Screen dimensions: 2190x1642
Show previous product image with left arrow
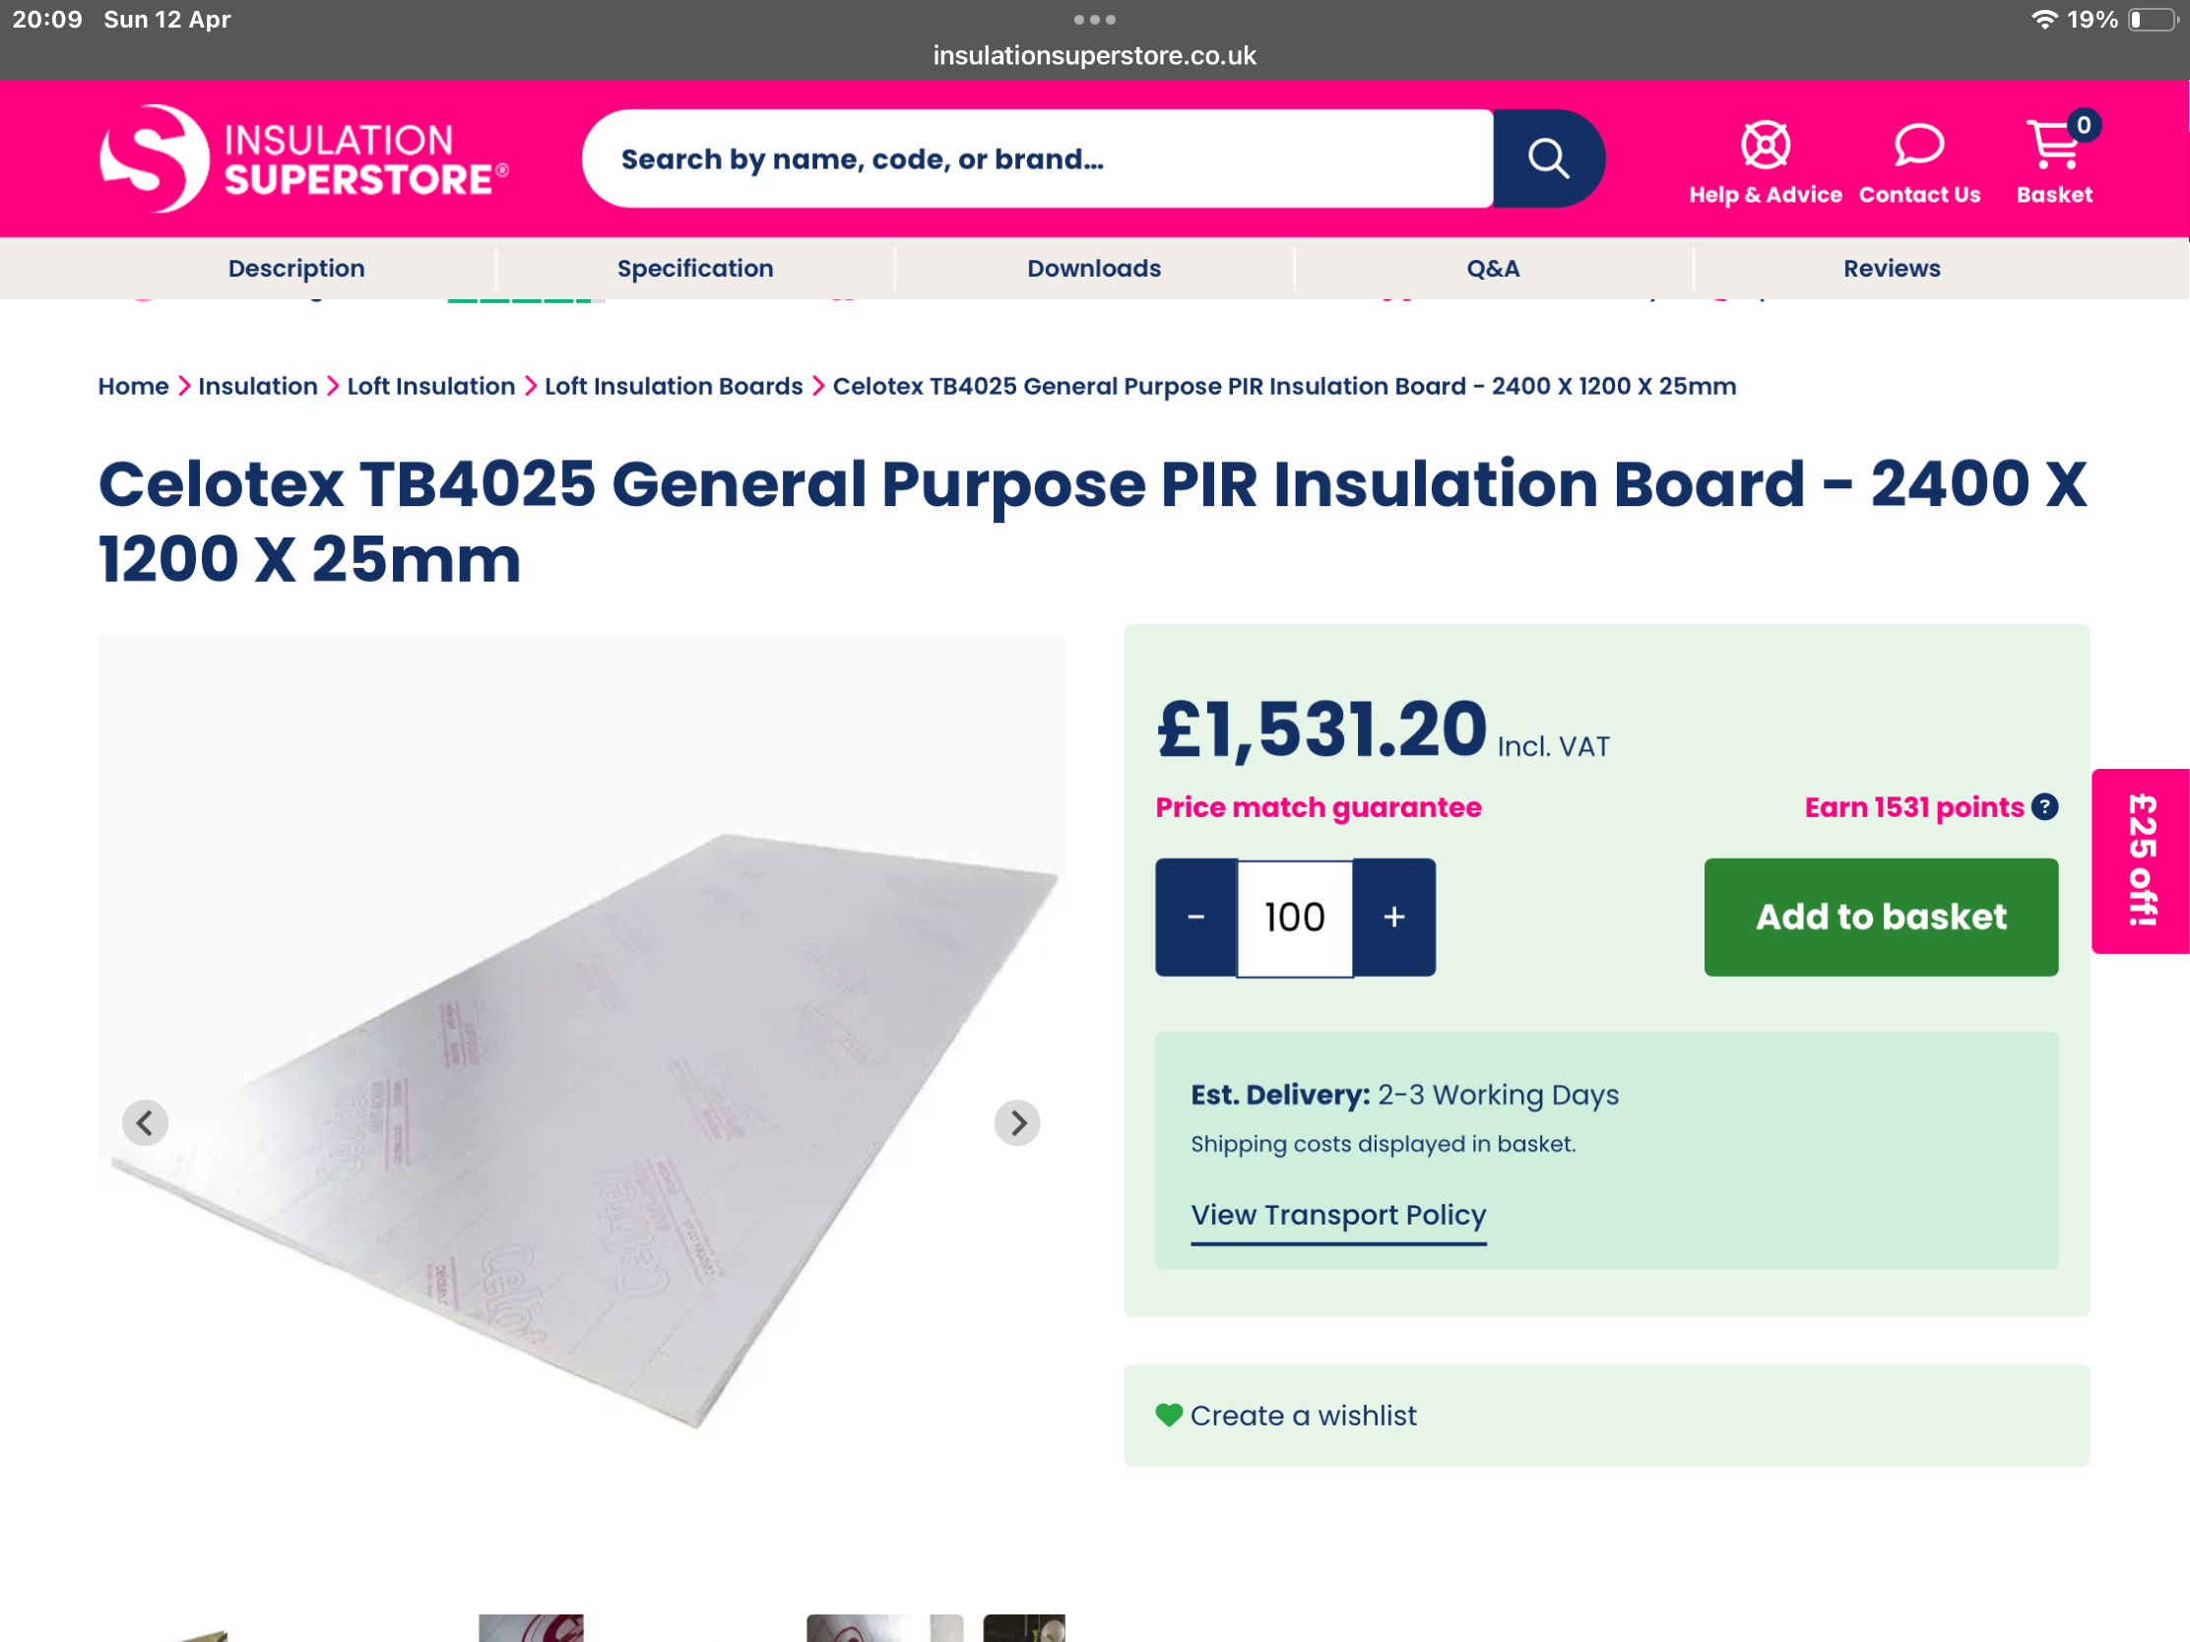pyautogui.click(x=146, y=1122)
